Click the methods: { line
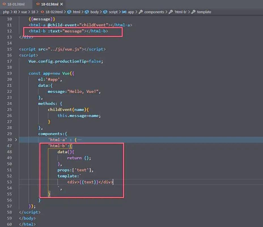The width and height of the screenshot is (263, 227). point(50,104)
